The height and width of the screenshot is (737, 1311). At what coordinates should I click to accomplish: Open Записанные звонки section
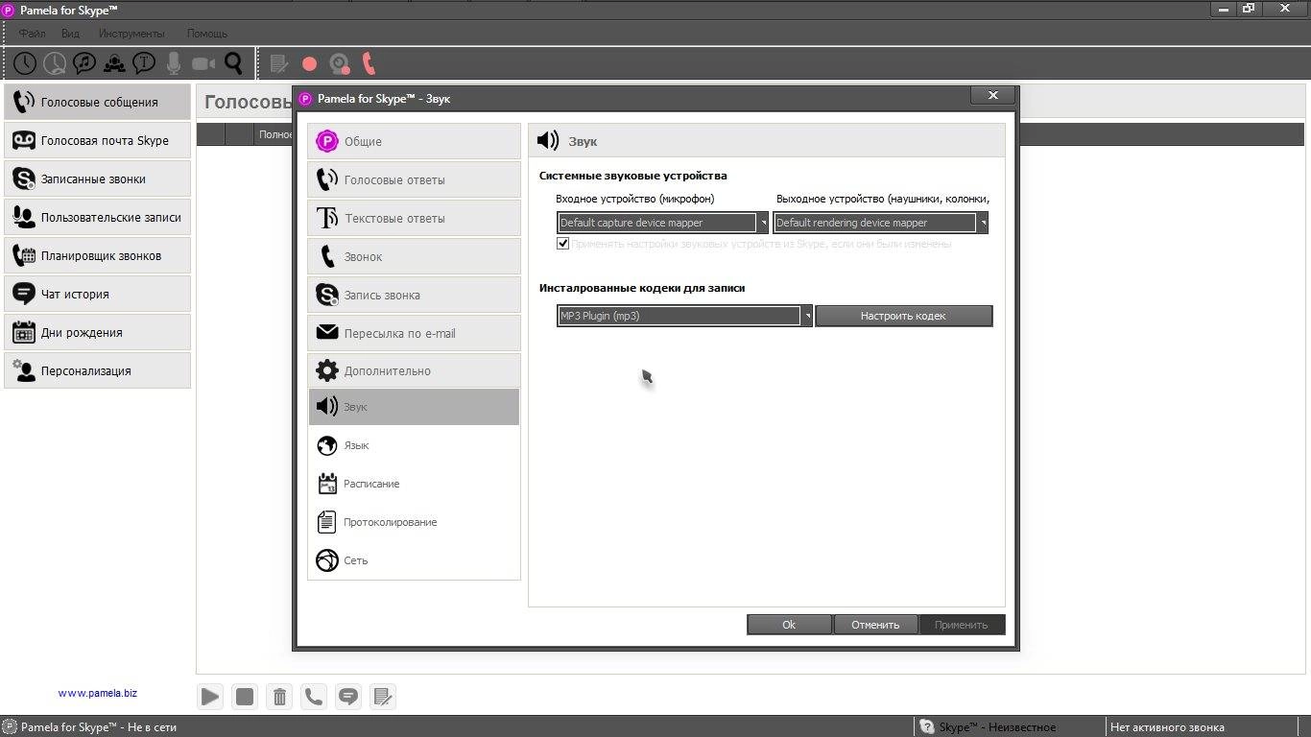pyautogui.click(x=97, y=178)
